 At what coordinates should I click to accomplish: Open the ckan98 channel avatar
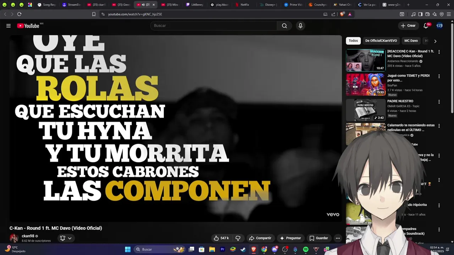click(14, 238)
